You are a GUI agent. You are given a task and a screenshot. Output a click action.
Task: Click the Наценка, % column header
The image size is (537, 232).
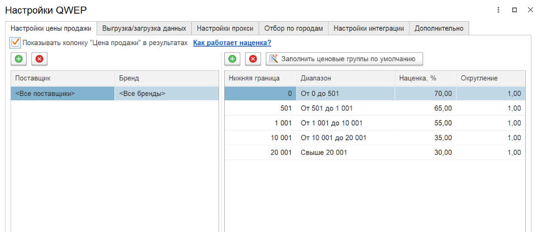point(426,79)
